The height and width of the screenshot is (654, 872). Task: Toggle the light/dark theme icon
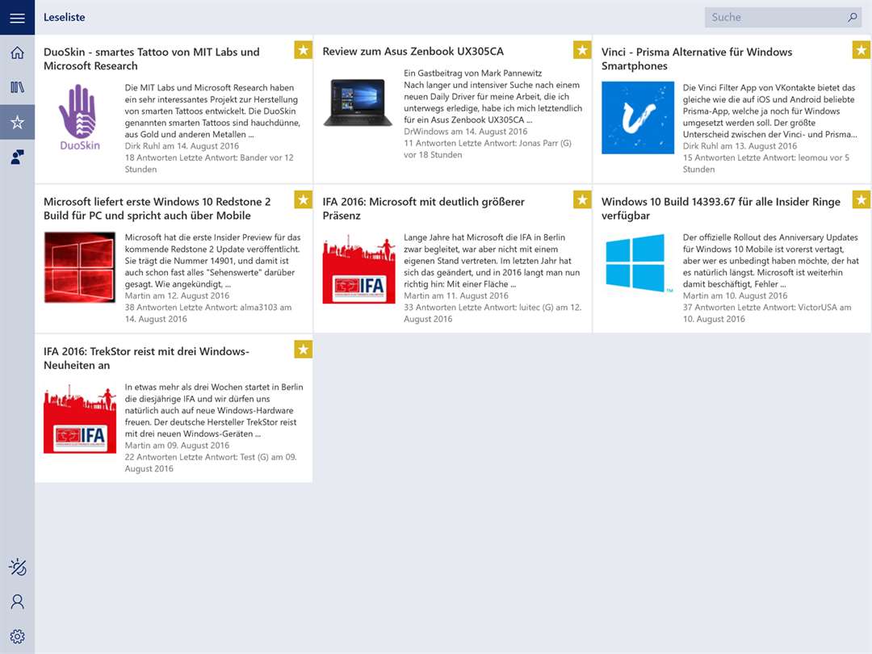17,567
